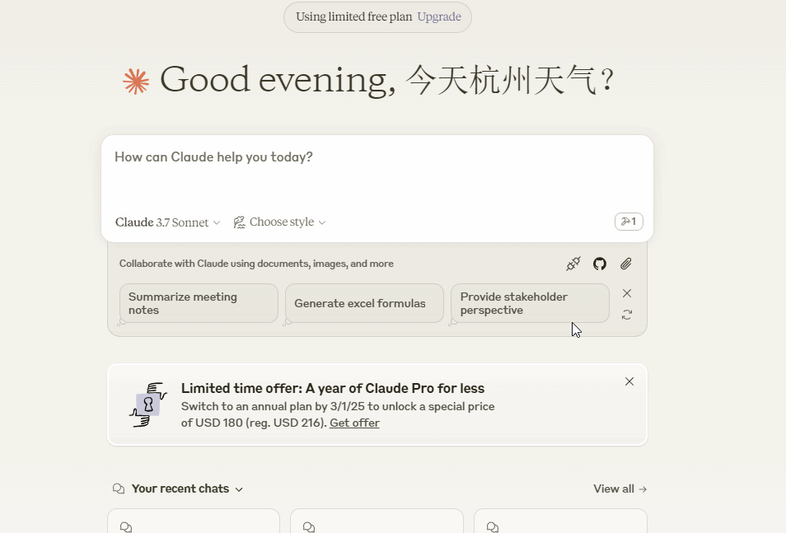Screen dimensions: 786x533
Task: Click the keyhole illustration in offer banner
Action: (147, 404)
